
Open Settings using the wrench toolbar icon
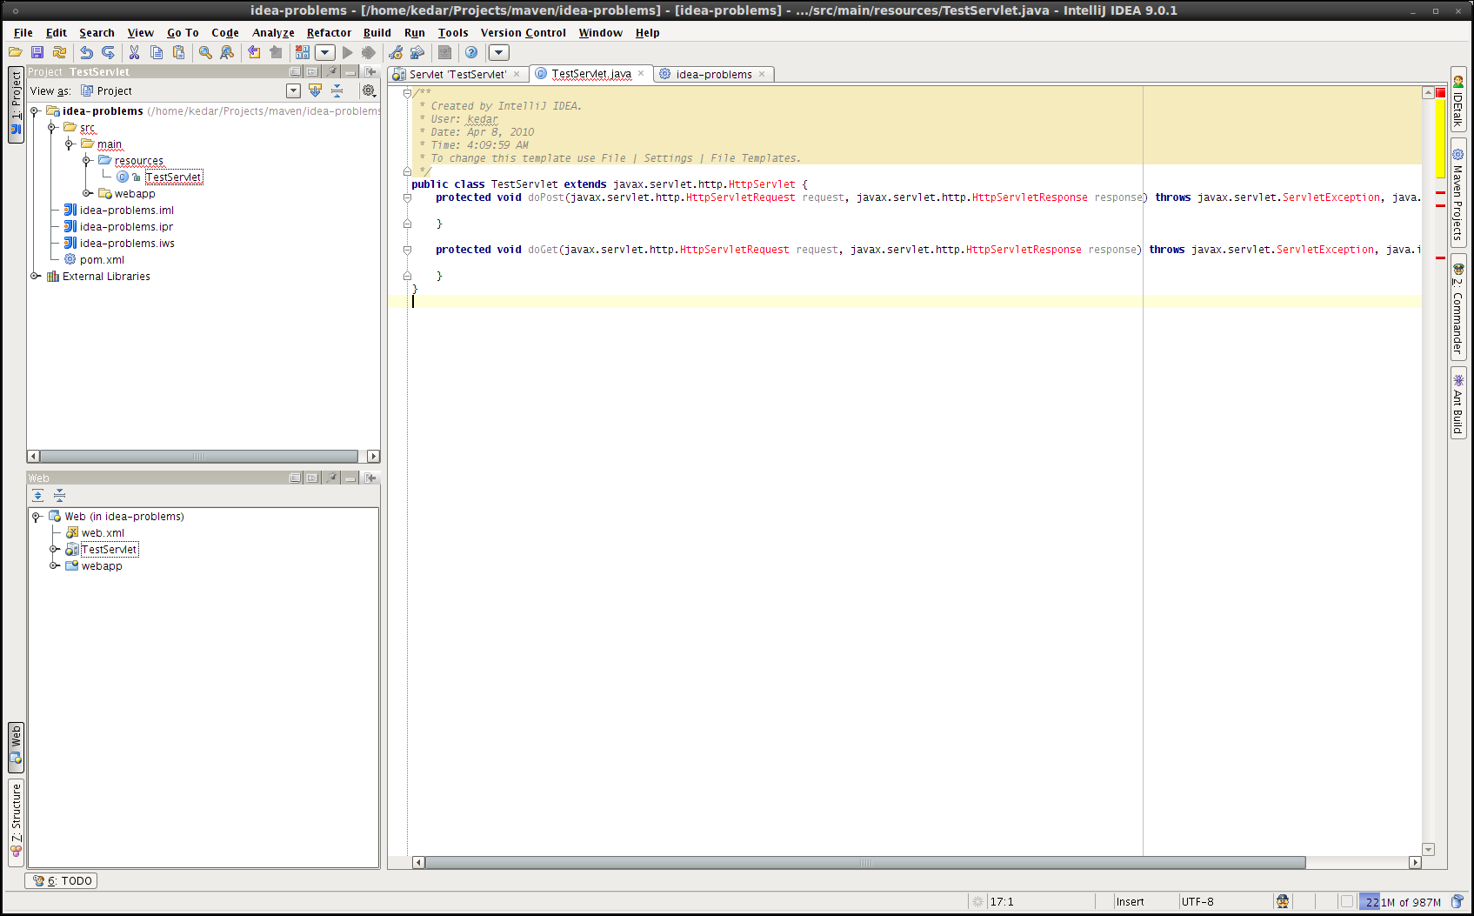pos(395,52)
